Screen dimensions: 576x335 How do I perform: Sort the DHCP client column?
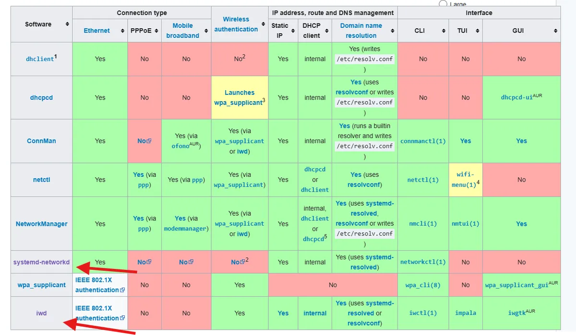326,31
